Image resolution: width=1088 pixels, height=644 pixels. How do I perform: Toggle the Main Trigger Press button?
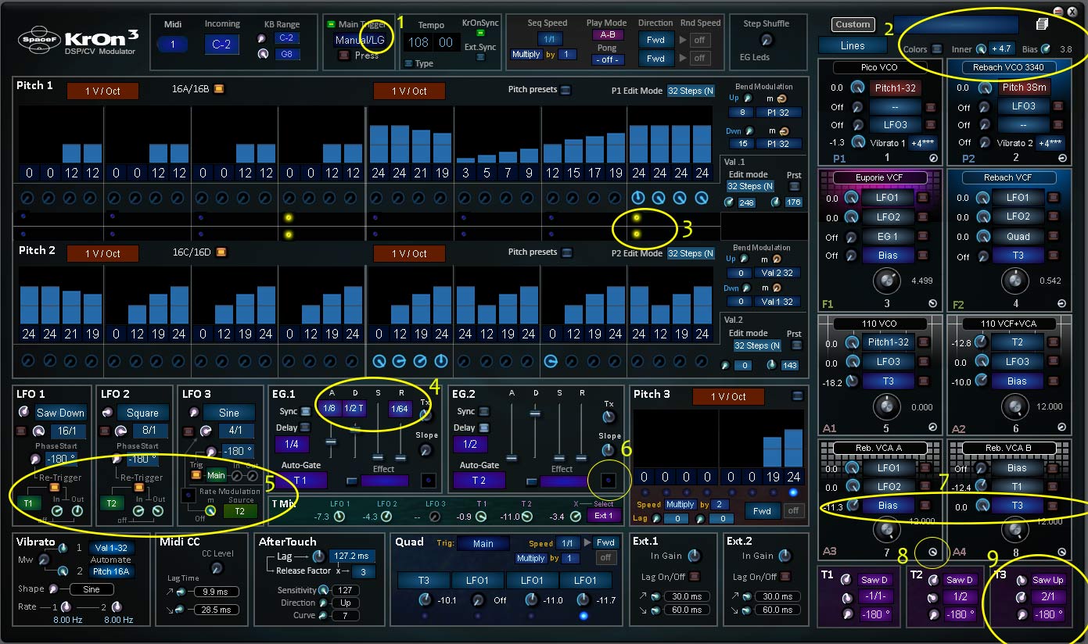[x=343, y=55]
